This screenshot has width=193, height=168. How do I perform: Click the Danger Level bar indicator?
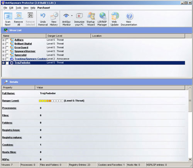[x=51, y=101]
